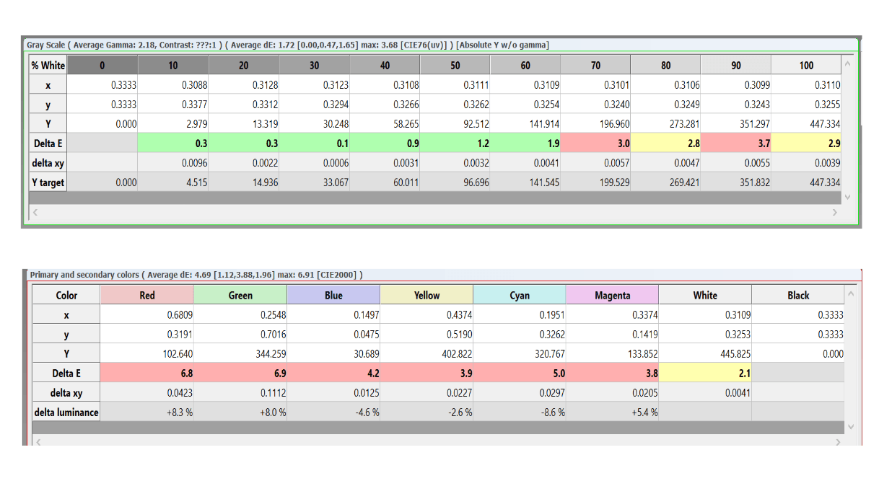This screenshot has height=494, width=879.
Task: Click the 100 % White column header
Action: pyautogui.click(x=806, y=66)
